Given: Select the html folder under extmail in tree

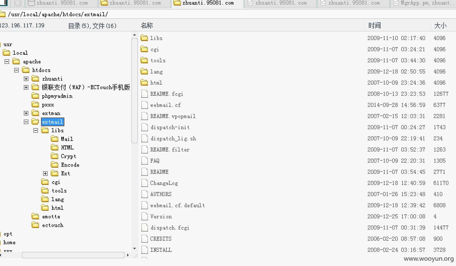Looking at the screenshot, I should pyautogui.click(x=58, y=208).
